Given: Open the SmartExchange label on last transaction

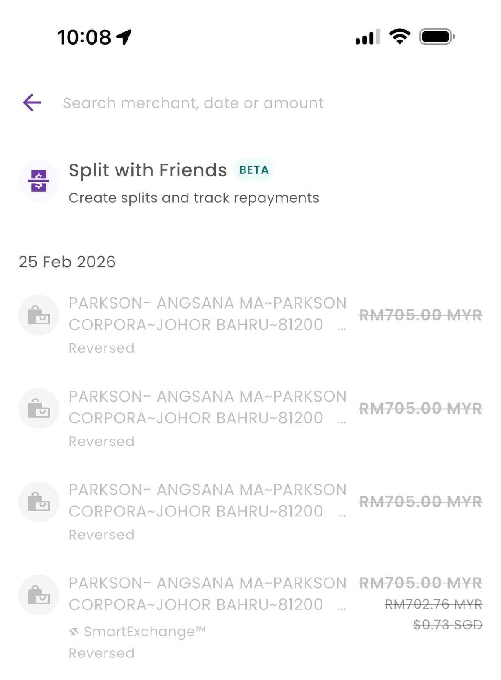Looking at the screenshot, I should [145, 632].
